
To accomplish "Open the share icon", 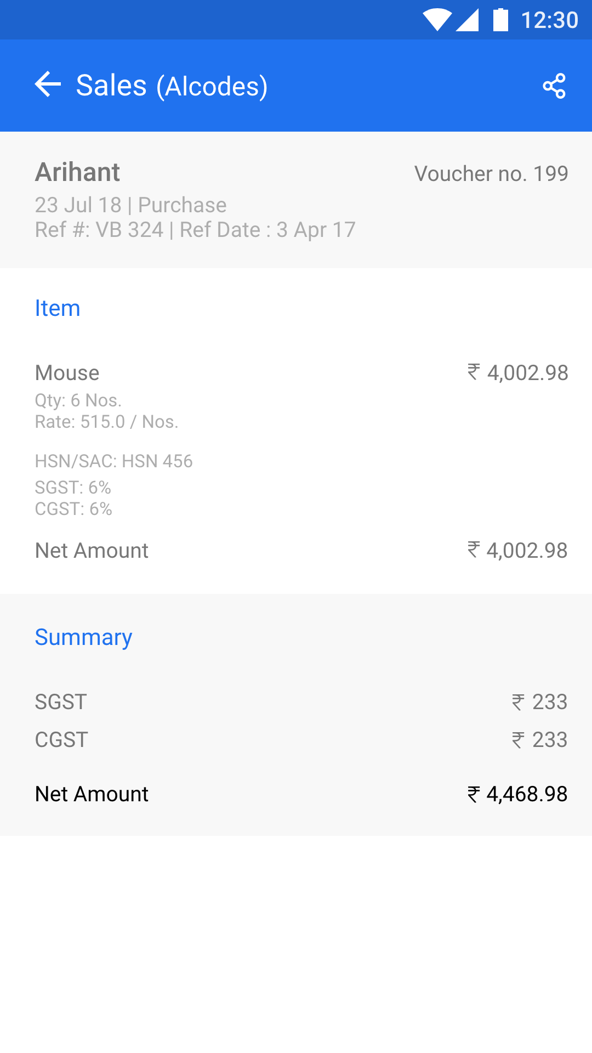I will (554, 86).
